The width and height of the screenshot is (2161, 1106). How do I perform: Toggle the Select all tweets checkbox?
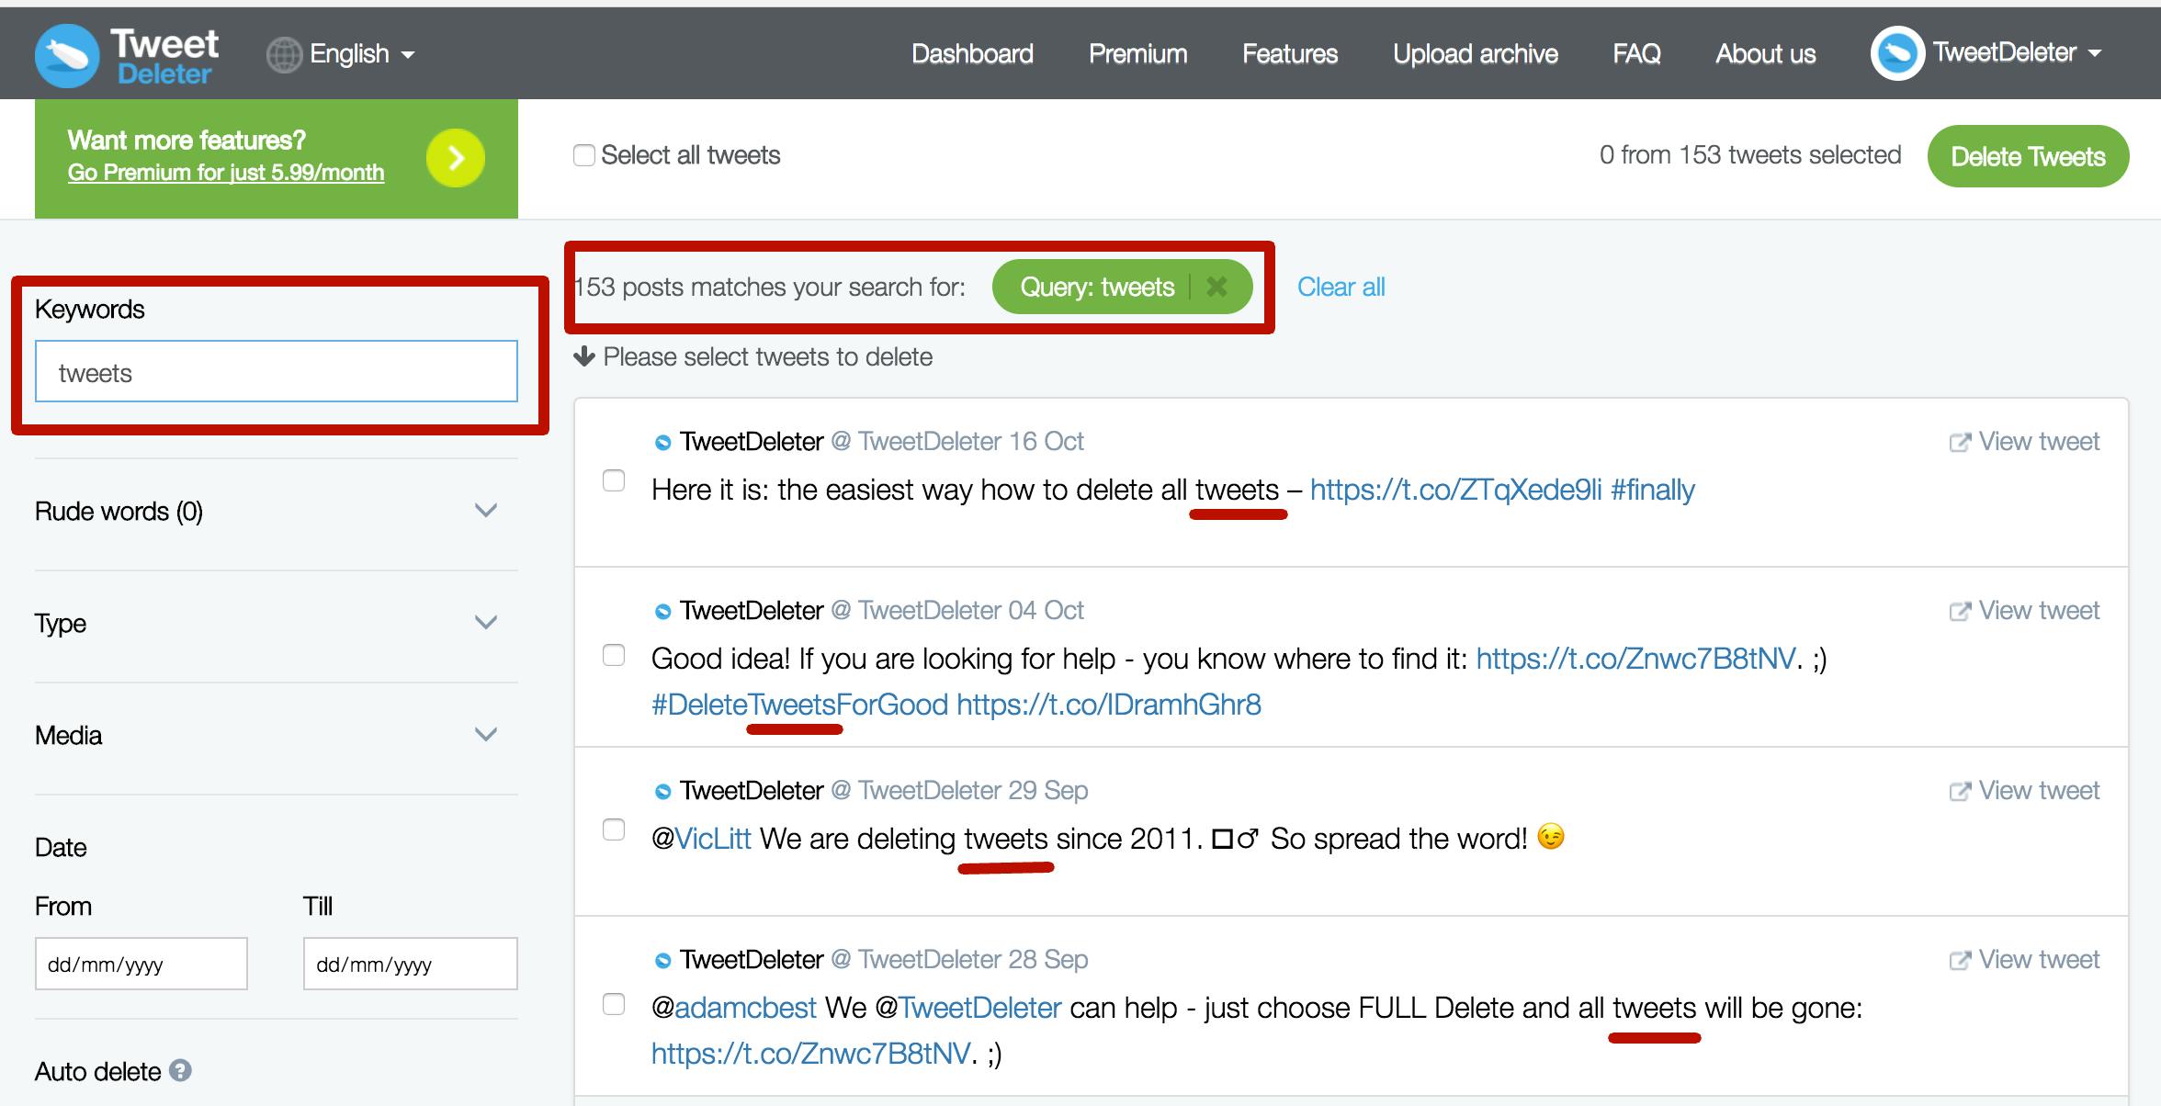[584, 155]
